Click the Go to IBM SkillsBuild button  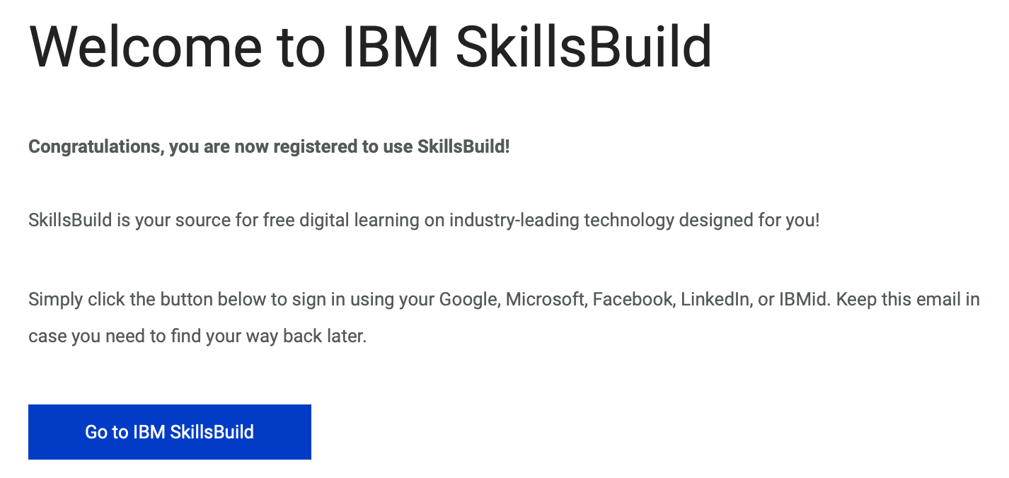pos(170,432)
